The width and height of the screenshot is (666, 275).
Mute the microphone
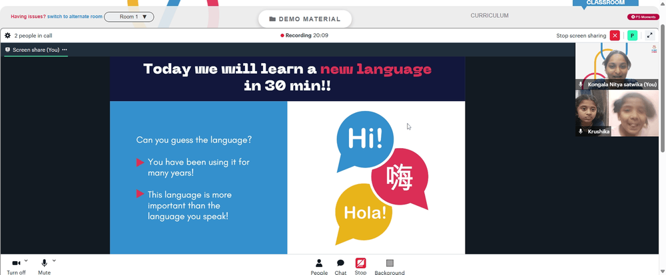[x=44, y=266]
